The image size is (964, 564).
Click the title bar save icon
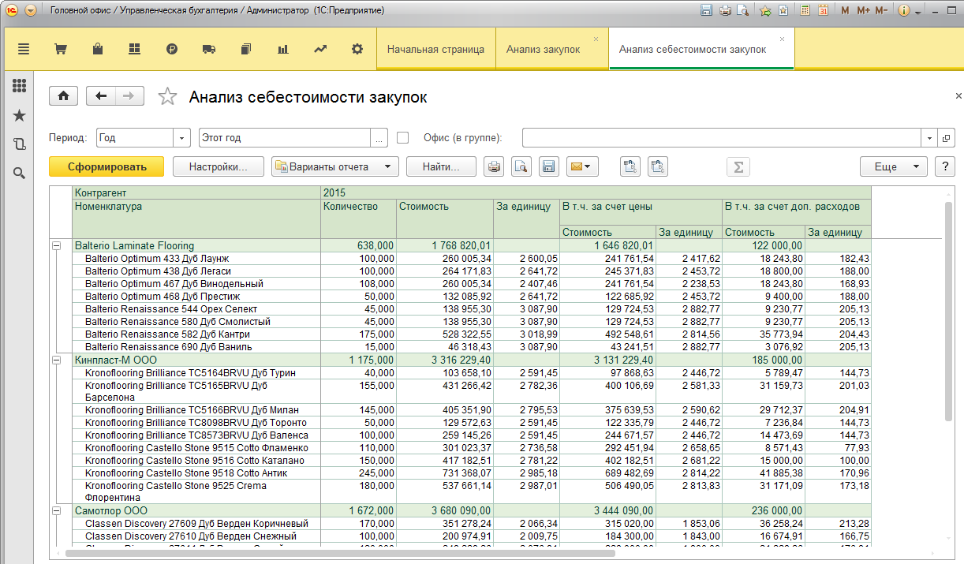[x=705, y=11]
